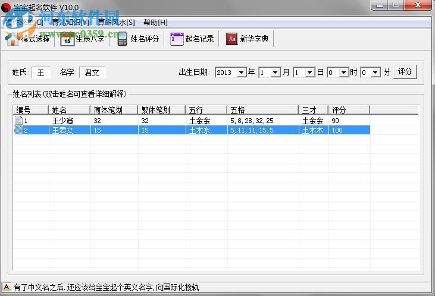
Task: Open 生辰八字 calendar icon
Action: 67,39
